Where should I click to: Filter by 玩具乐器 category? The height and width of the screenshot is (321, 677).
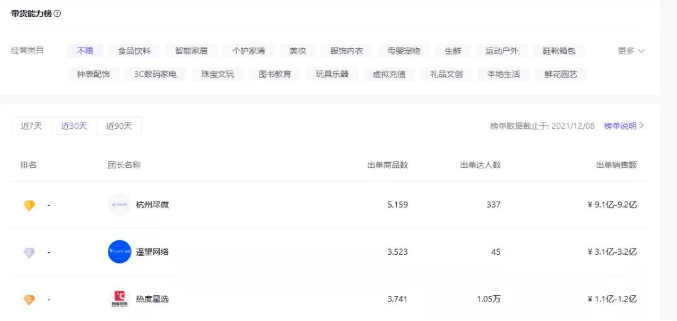point(332,74)
